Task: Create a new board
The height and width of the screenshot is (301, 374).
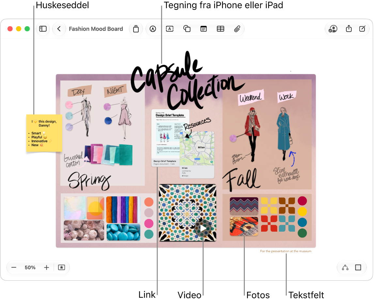Action: 362,29
